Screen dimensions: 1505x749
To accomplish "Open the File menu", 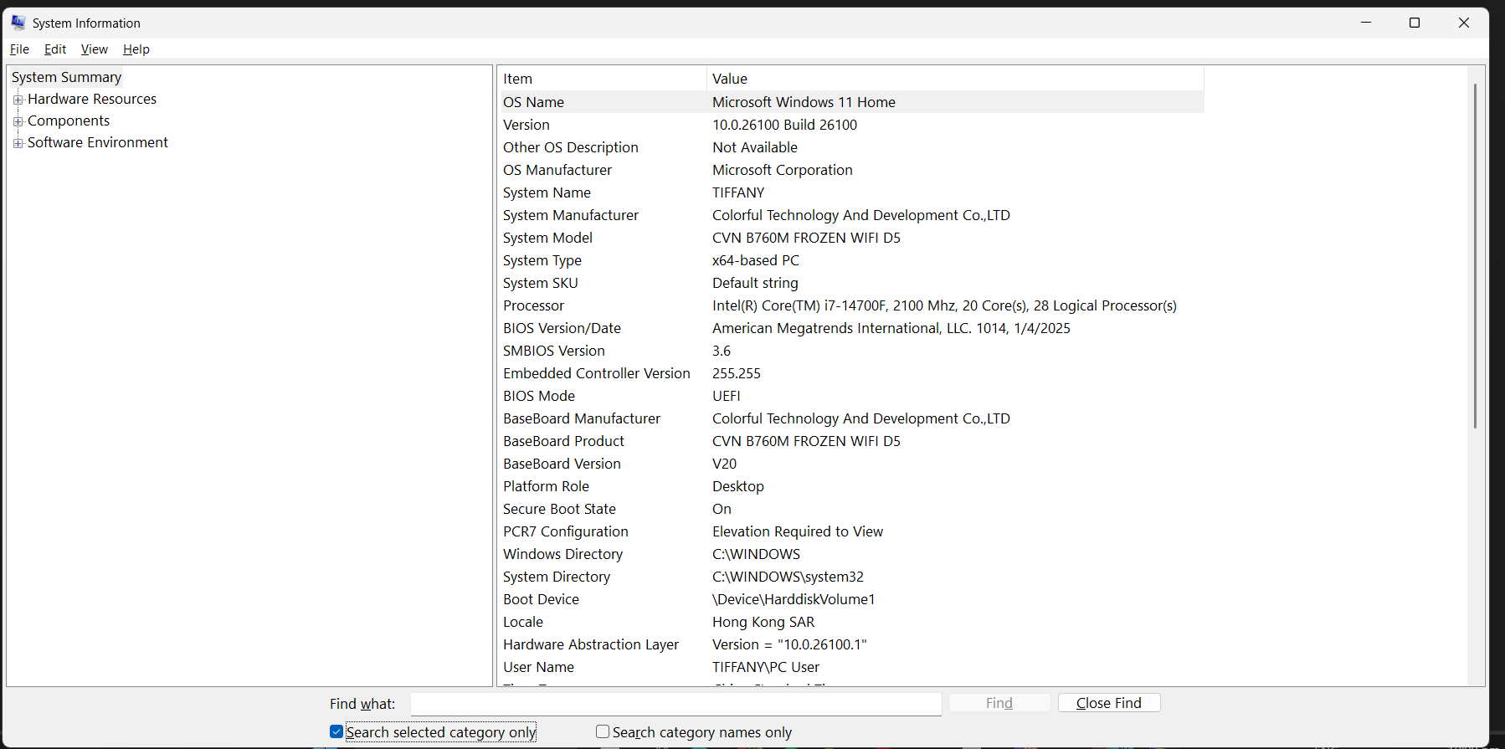I will [x=19, y=49].
